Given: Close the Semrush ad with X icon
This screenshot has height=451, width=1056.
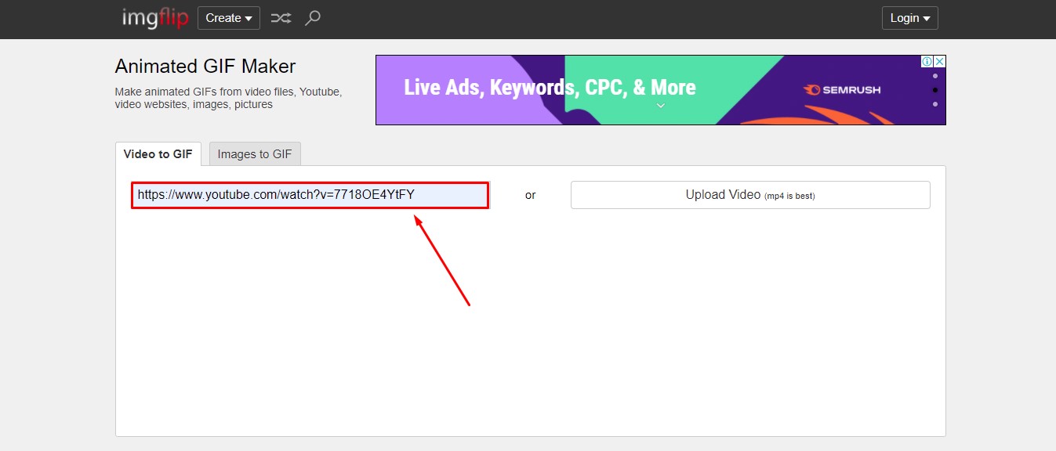Looking at the screenshot, I should tap(939, 61).
